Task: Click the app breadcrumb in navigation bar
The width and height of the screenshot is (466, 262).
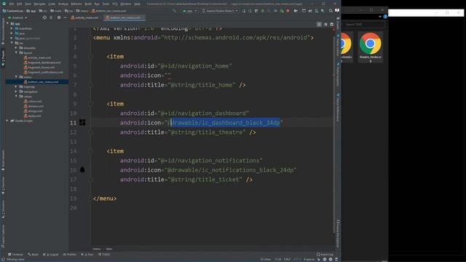Action: pyautogui.click(x=31, y=11)
